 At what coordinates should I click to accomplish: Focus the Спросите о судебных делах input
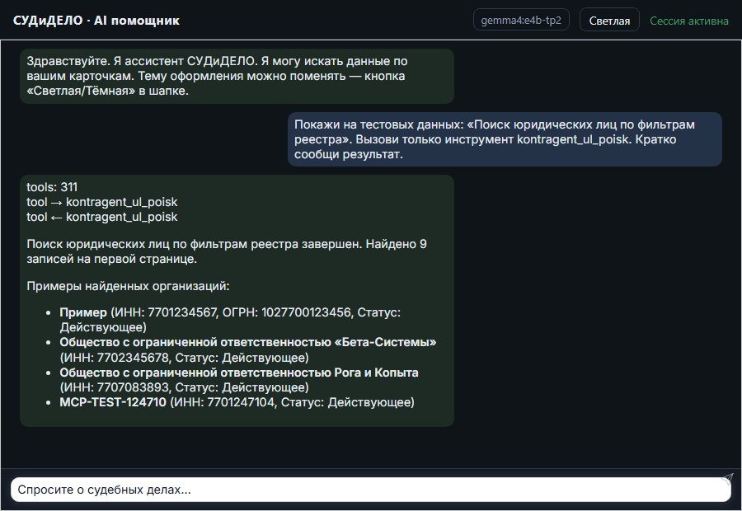370,490
